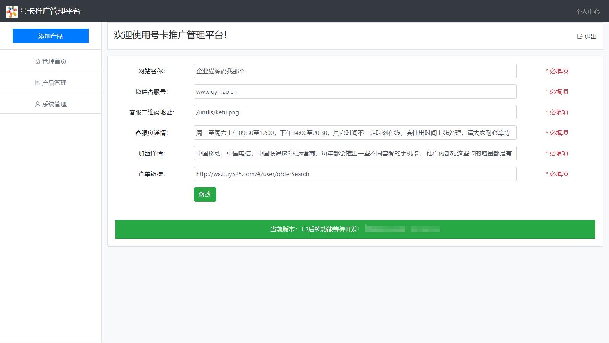Click the 查单链接 URL field

pyautogui.click(x=355, y=174)
